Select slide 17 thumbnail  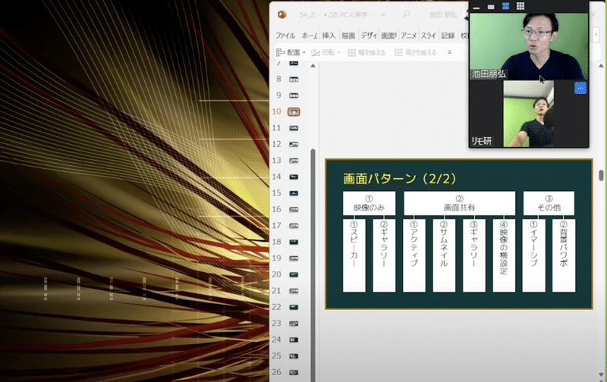[294, 225]
